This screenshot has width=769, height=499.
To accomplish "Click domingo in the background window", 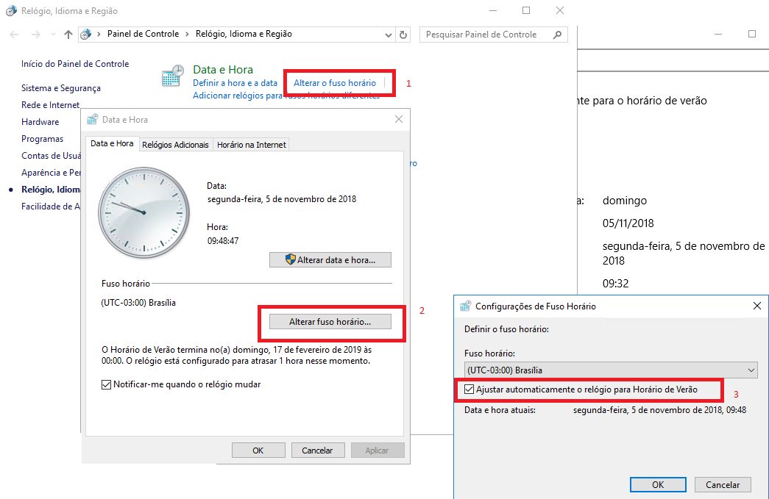I will point(625,201).
